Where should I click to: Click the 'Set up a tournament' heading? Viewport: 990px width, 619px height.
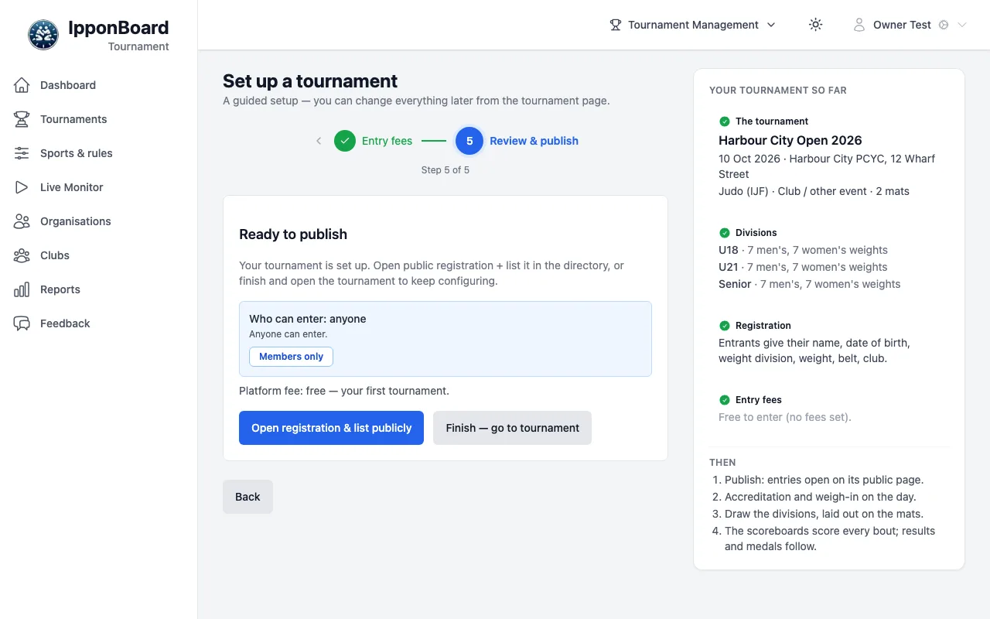coord(310,81)
